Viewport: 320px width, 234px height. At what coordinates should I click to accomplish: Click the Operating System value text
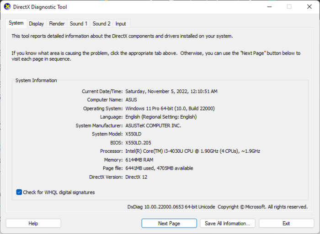(x=170, y=109)
